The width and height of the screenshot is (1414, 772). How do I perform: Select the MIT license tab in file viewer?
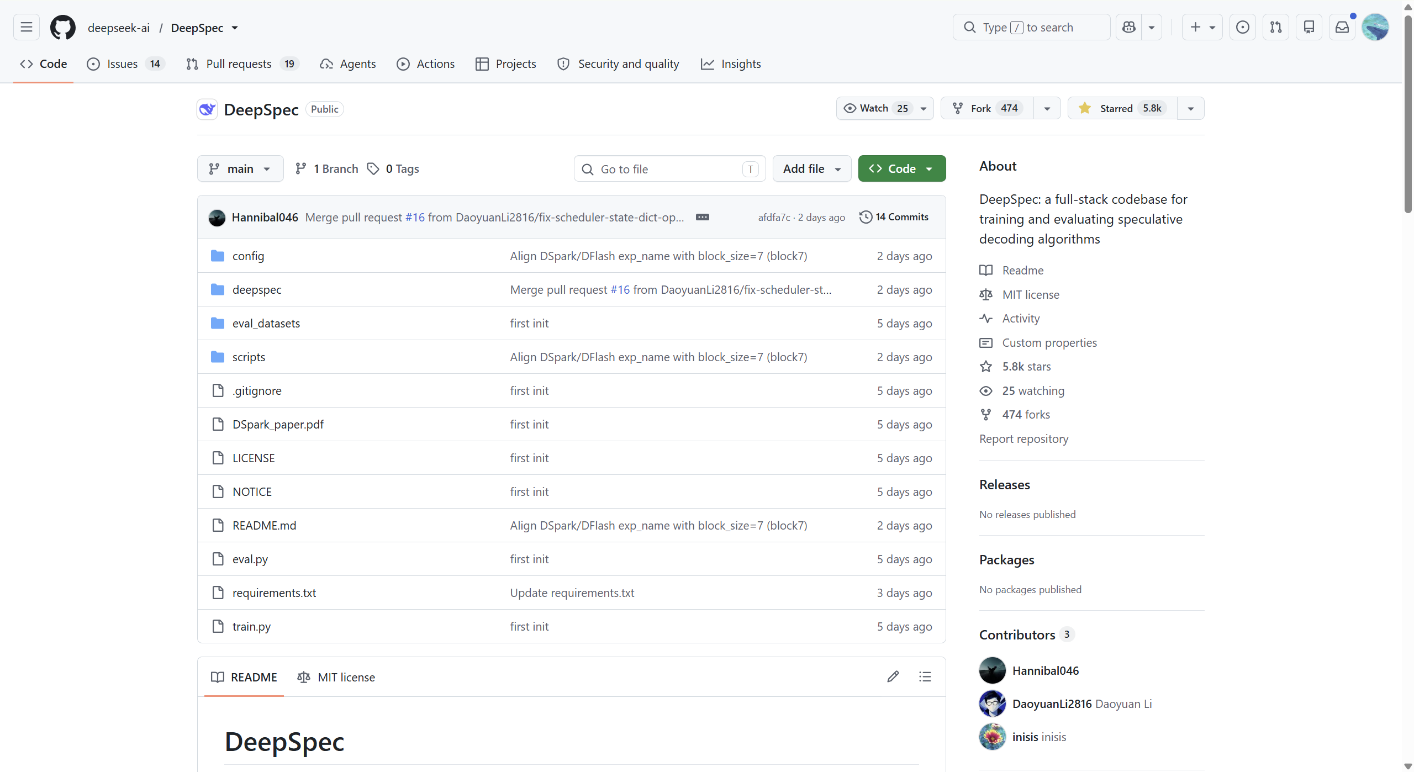point(336,677)
